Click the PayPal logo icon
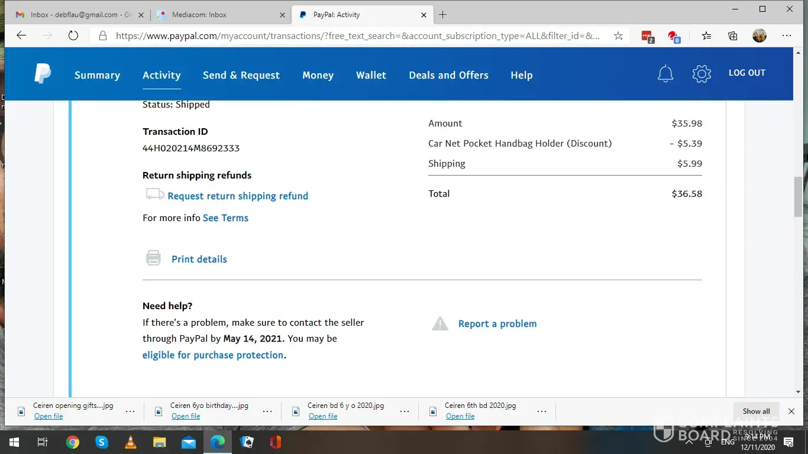Image resolution: width=808 pixels, height=454 pixels. coord(43,74)
